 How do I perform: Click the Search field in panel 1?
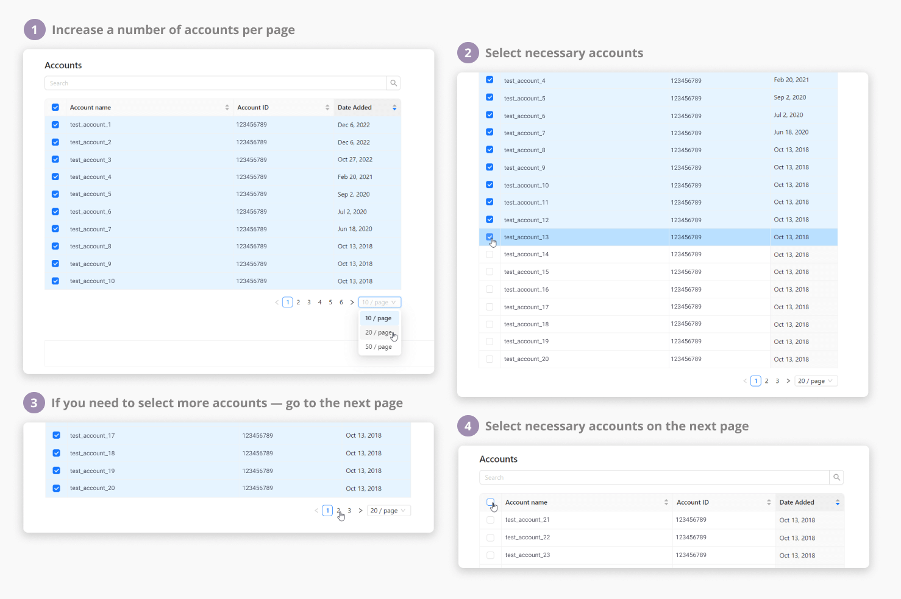click(x=215, y=83)
